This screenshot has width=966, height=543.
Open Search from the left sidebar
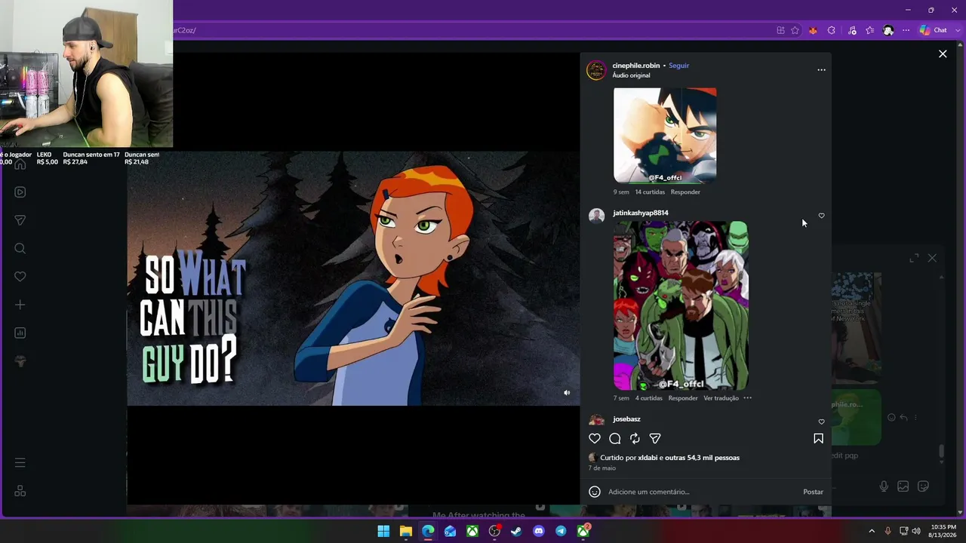click(x=20, y=248)
